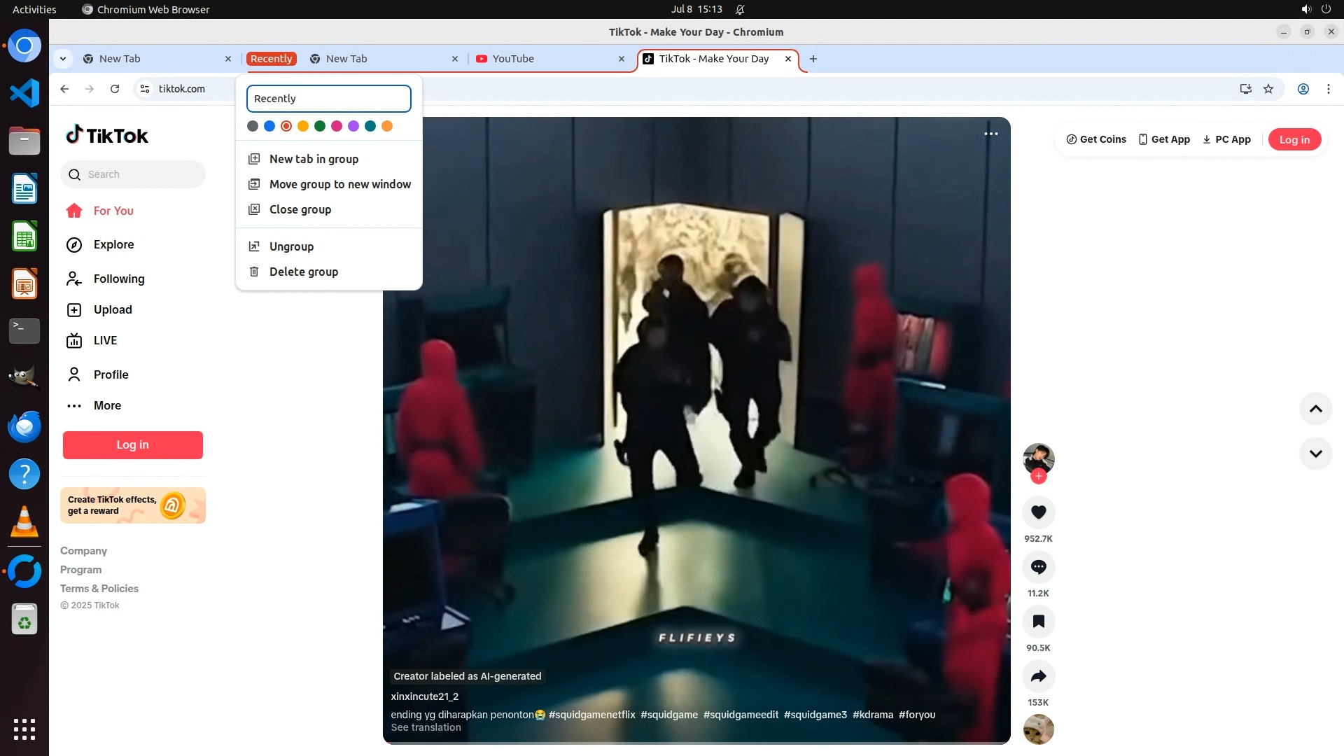Go to previous video with up chevron
This screenshot has width=1344, height=756.
(x=1315, y=409)
